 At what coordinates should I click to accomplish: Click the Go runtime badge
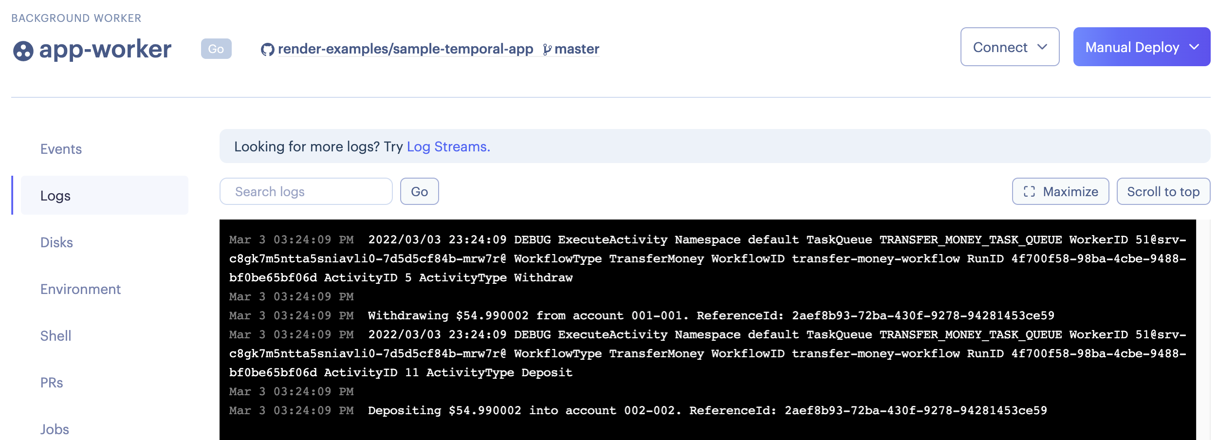point(216,49)
